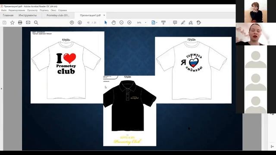The image size is (276, 155).
Task: Select the arrow selection tool
Action: 106,22
